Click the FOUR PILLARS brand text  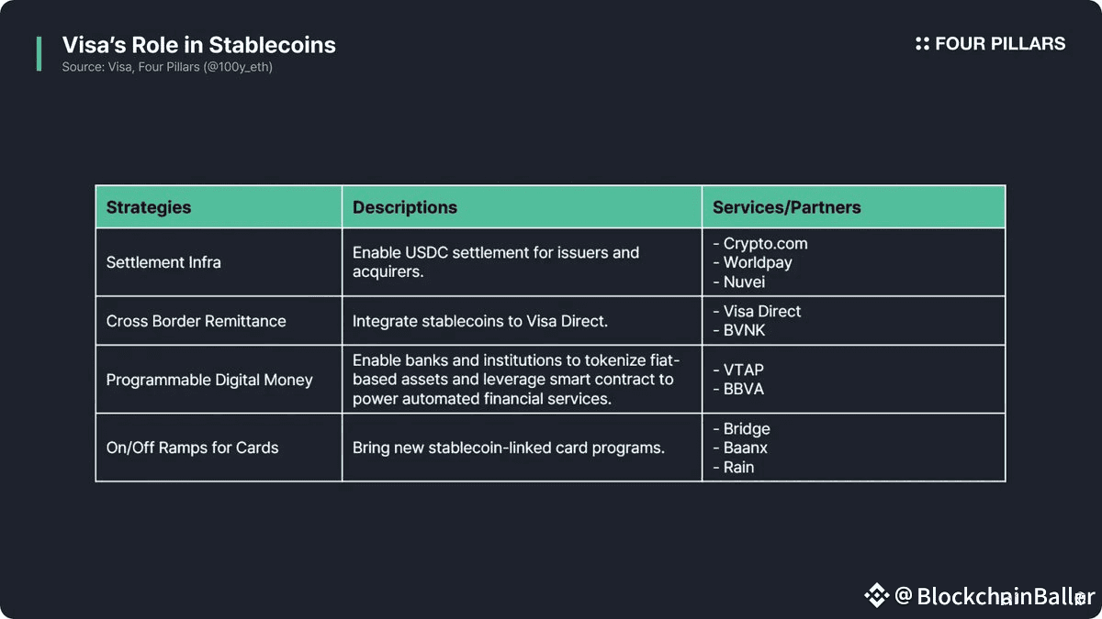click(1000, 44)
